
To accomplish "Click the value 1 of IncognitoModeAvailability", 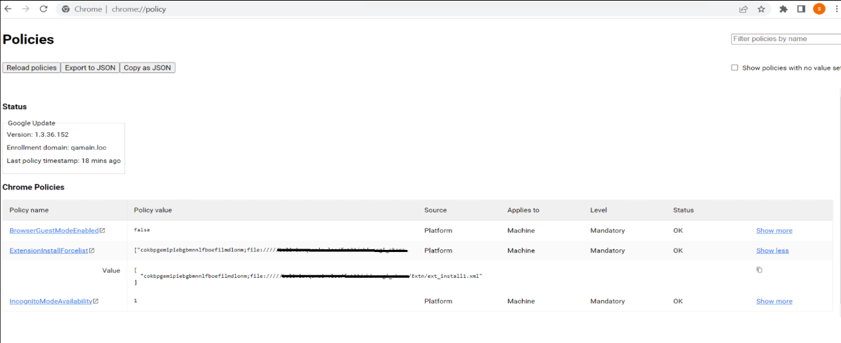I will 136,300.
